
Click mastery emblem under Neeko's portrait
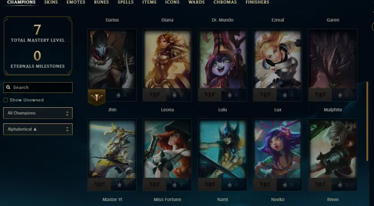click(x=265, y=184)
